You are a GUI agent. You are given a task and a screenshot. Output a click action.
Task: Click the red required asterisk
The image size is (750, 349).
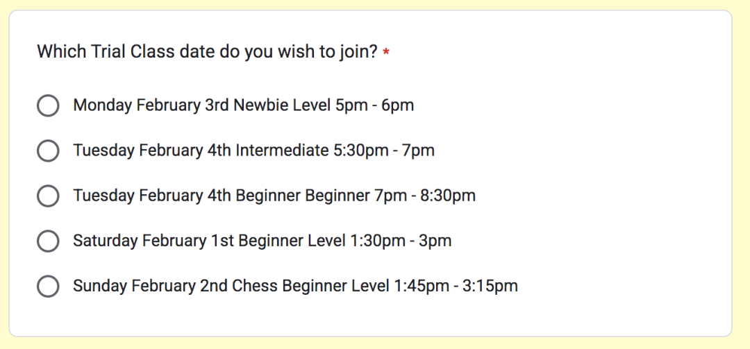(x=386, y=51)
